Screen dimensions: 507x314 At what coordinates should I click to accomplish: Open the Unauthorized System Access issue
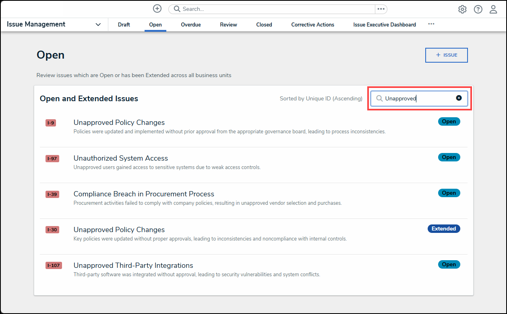121,158
